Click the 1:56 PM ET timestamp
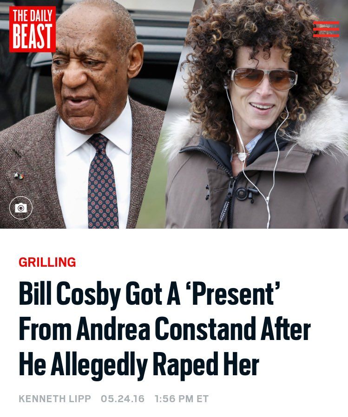The height and width of the screenshot is (417, 348). pos(182,398)
